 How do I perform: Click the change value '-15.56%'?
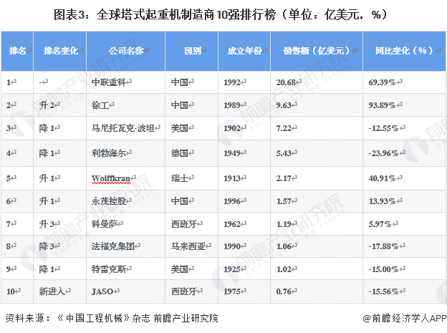(x=383, y=291)
